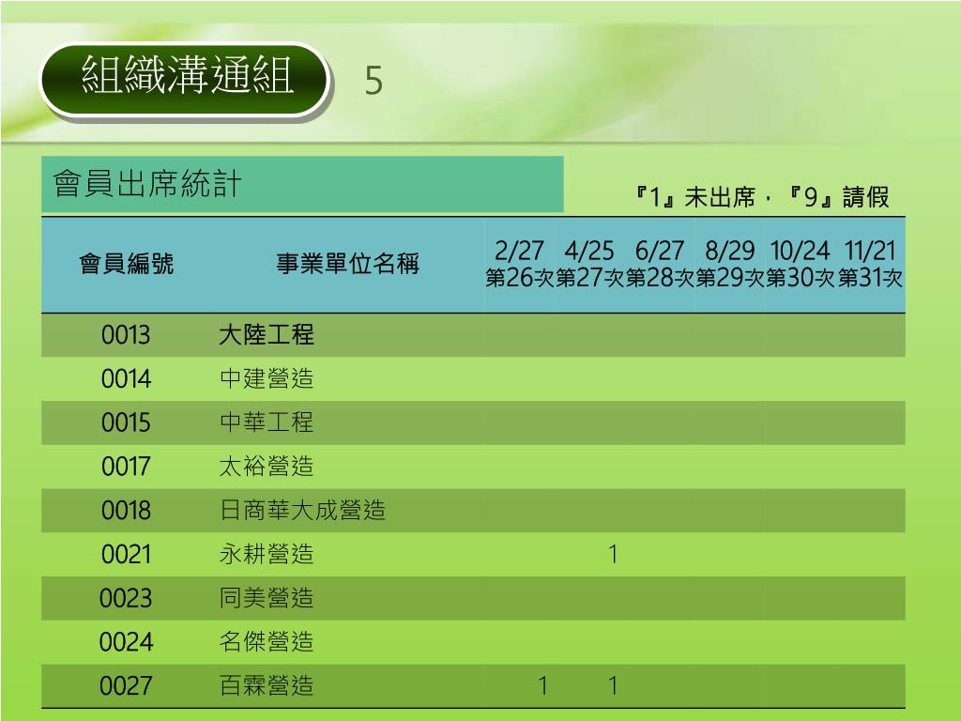Select member number 0015
The width and height of the screenshot is (961, 721).
pos(126,423)
